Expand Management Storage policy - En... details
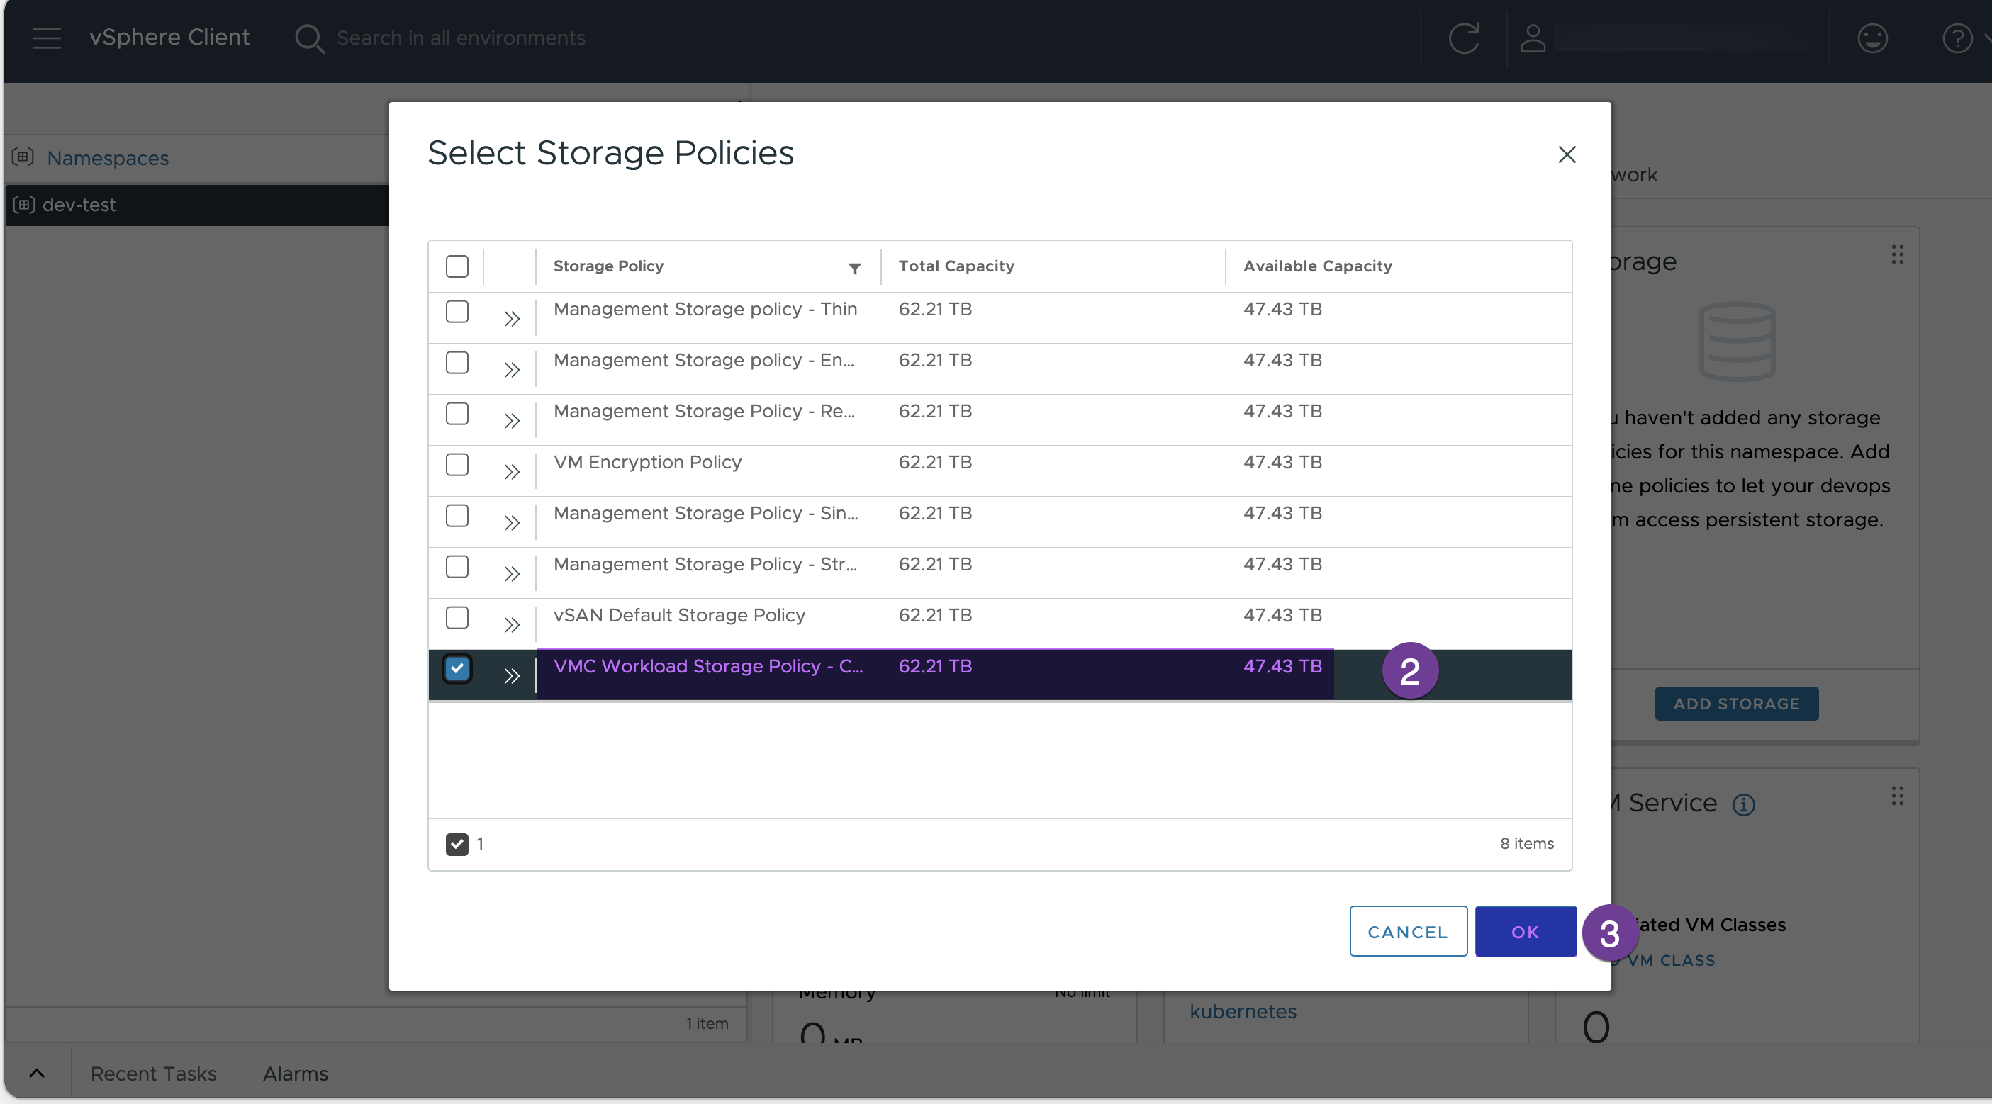Screen dimensions: 1992x1104 point(511,370)
